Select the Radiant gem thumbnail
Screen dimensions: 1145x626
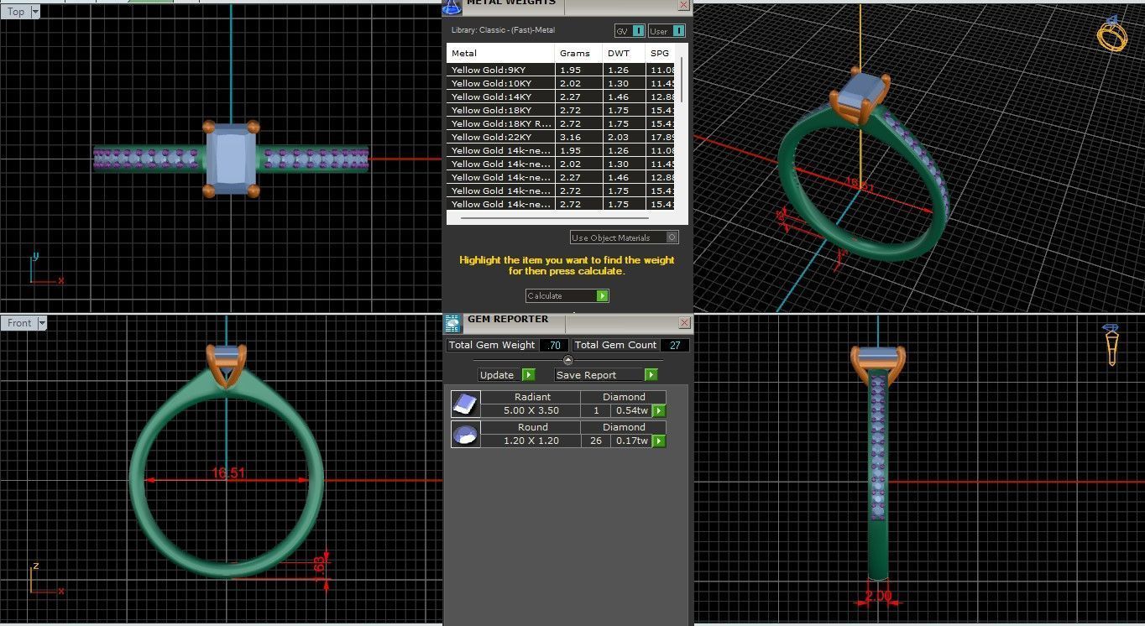(x=465, y=404)
